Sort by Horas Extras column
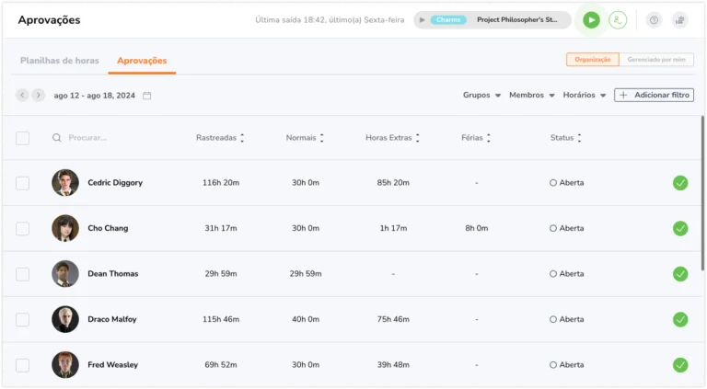Viewport: 707px width, 389px height. 392,138
